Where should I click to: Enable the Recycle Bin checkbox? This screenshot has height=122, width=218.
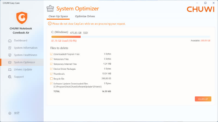(x=51, y=79)
